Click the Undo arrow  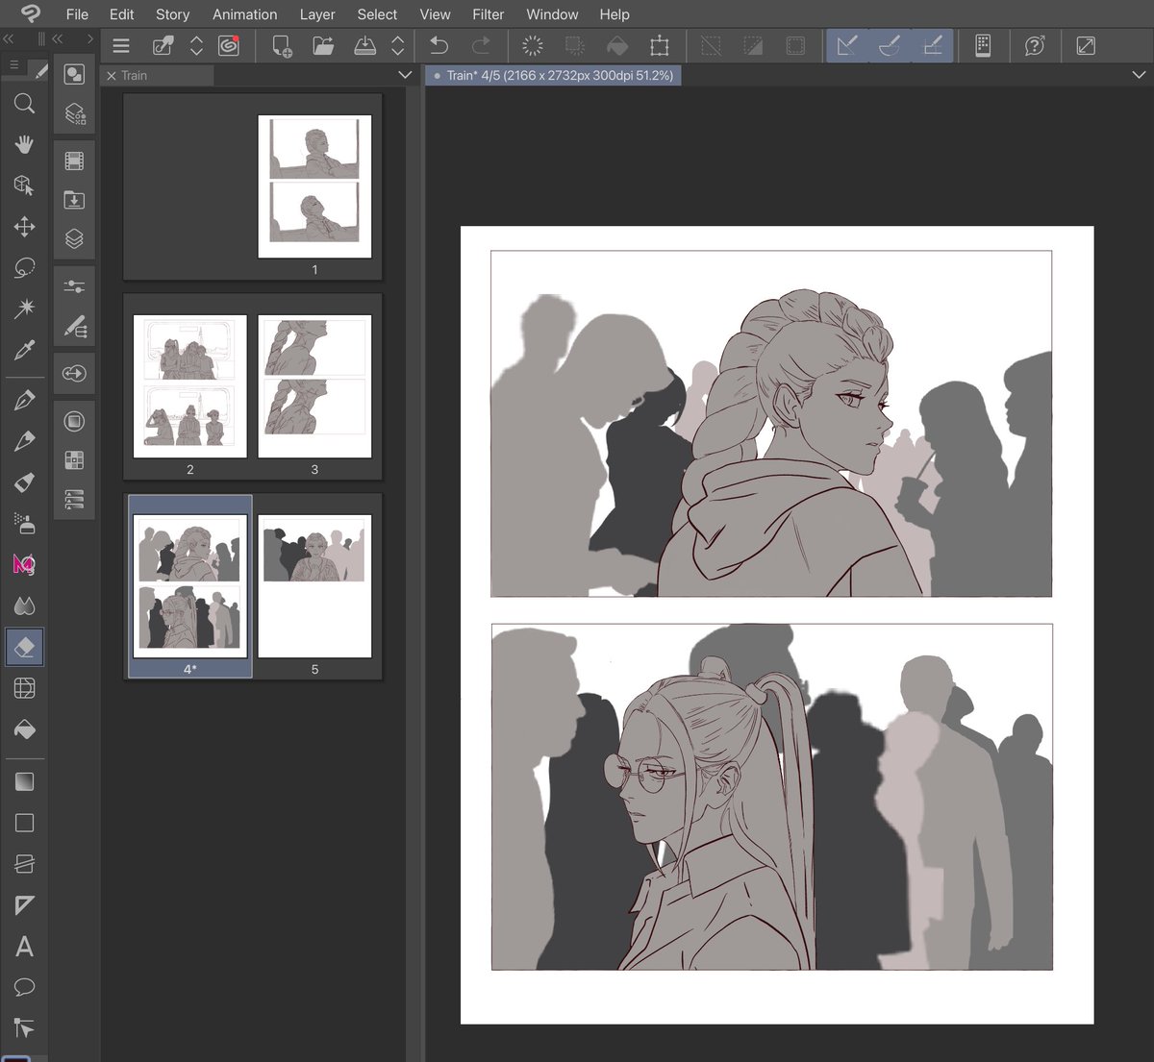(x=439, y=45)
